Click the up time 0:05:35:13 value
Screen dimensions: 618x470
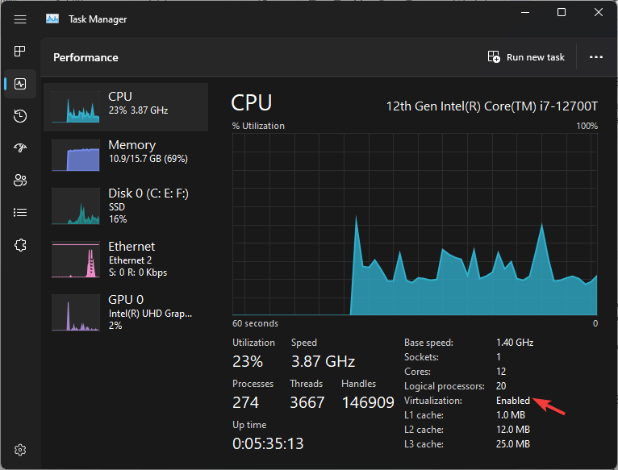(268, 443)
